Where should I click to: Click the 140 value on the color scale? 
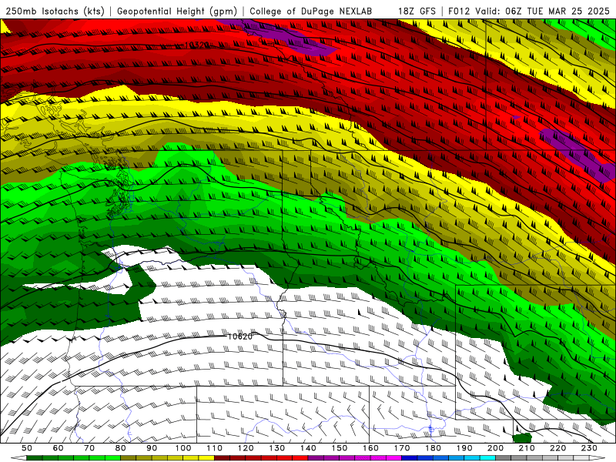tap(308, 448)
